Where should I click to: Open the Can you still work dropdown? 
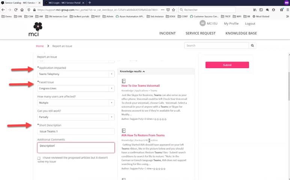click(x=76, y=117)
